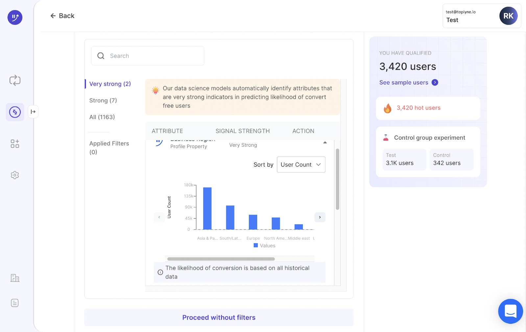Viewport: 526px width, 332px height.
Task: Open the sync loop icon in sidebar
Action: (15, 80)
